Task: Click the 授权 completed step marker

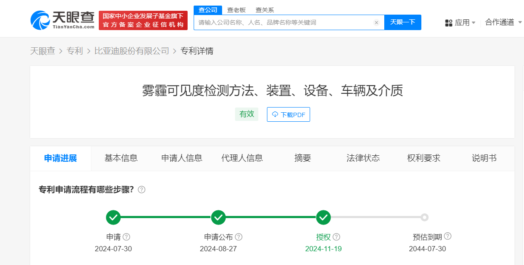Action: tap(323, 218)
